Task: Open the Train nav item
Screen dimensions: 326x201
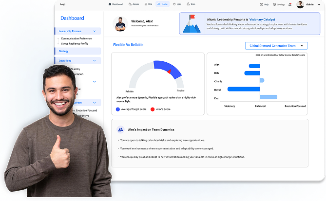Action: pos(191,4)
